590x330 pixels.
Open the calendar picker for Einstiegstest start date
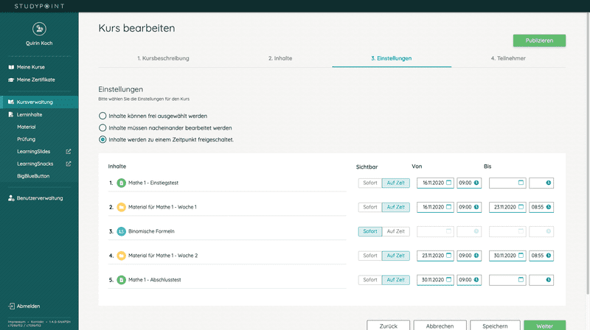coord(448,183)
